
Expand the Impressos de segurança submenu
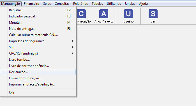click(38, 41)
